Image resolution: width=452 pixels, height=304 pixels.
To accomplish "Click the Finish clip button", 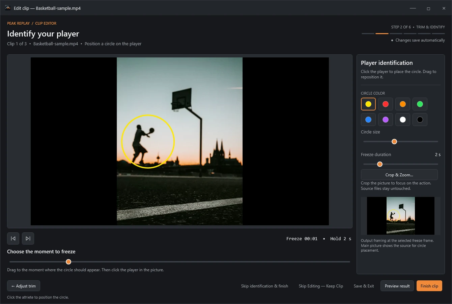I will click(429, 286).
